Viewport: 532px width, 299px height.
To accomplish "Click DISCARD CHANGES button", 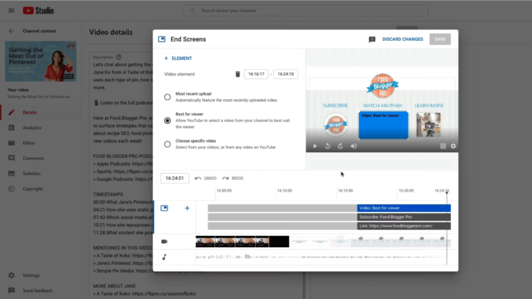I will point(402,39).
